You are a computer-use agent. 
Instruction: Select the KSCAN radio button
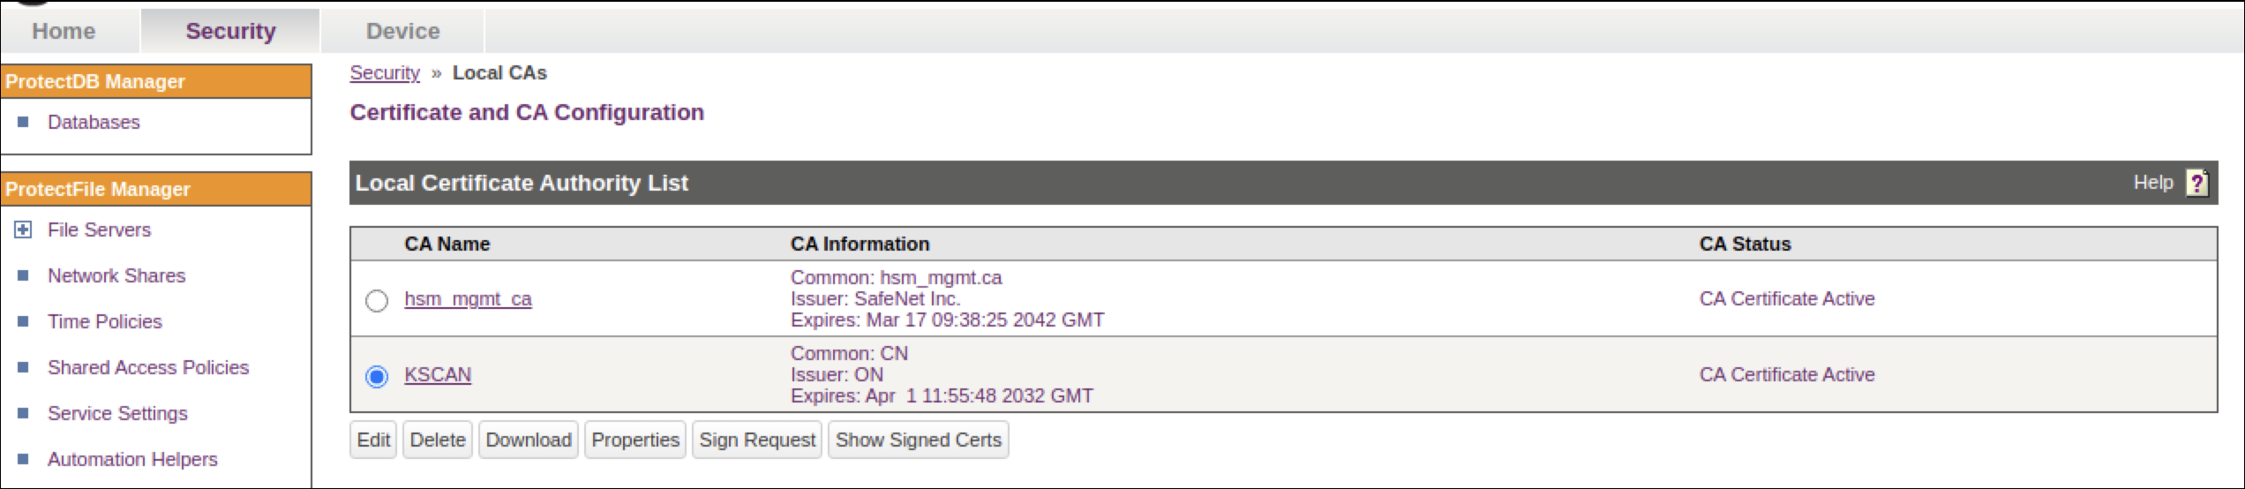(377, 376)
